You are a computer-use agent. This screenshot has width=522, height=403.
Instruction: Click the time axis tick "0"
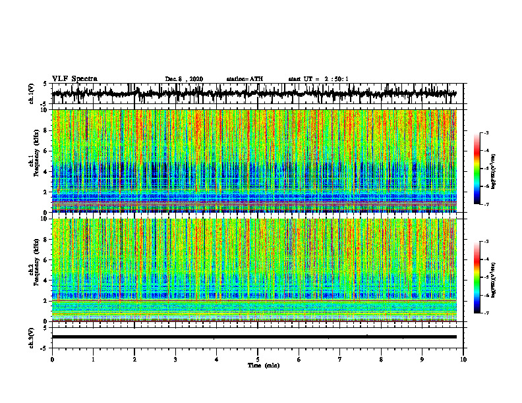click(52, 360)
